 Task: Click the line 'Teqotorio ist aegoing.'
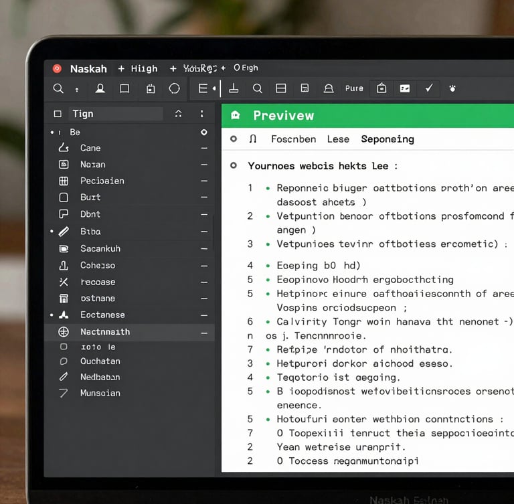click(x=339, y=377)
